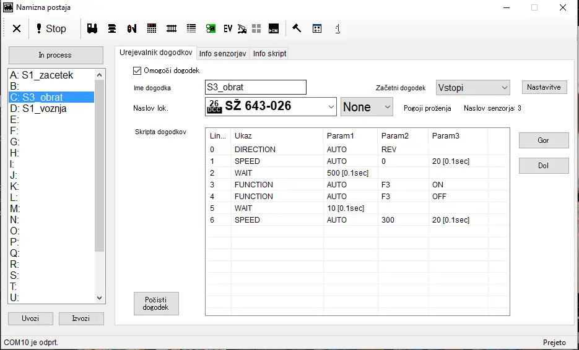Switch to the Info senzorjev tab
Image resolution: width=579 pixels, height=350 pixels.
(x=223, y=54)
